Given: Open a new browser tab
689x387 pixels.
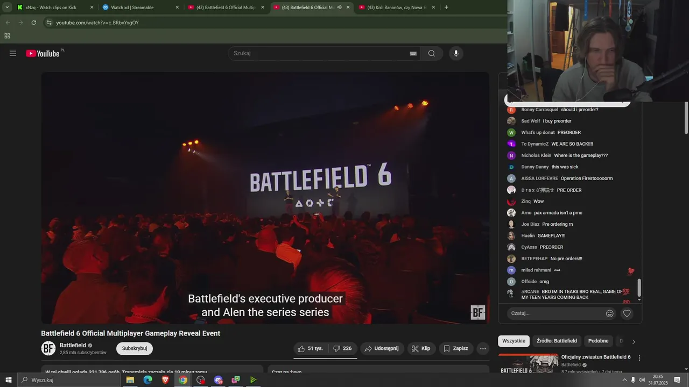Looking at the screenshot, I should pos(446,7).
